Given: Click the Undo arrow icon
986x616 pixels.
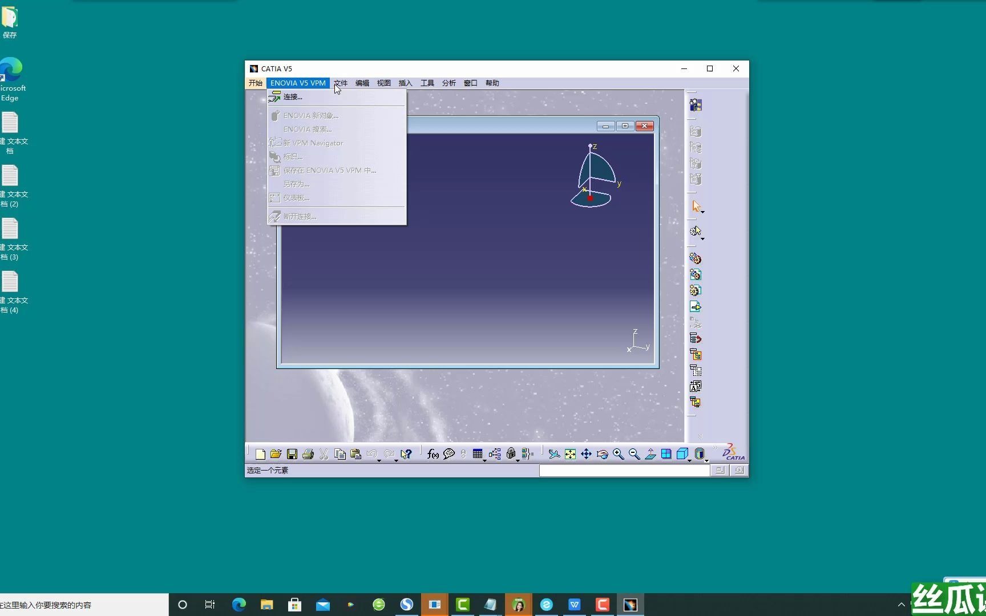Looking at the screenshot, I should 371,454.
